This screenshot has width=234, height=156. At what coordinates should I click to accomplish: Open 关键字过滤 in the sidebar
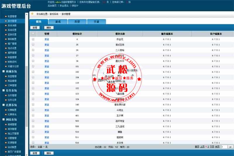(x=13, y=66)
